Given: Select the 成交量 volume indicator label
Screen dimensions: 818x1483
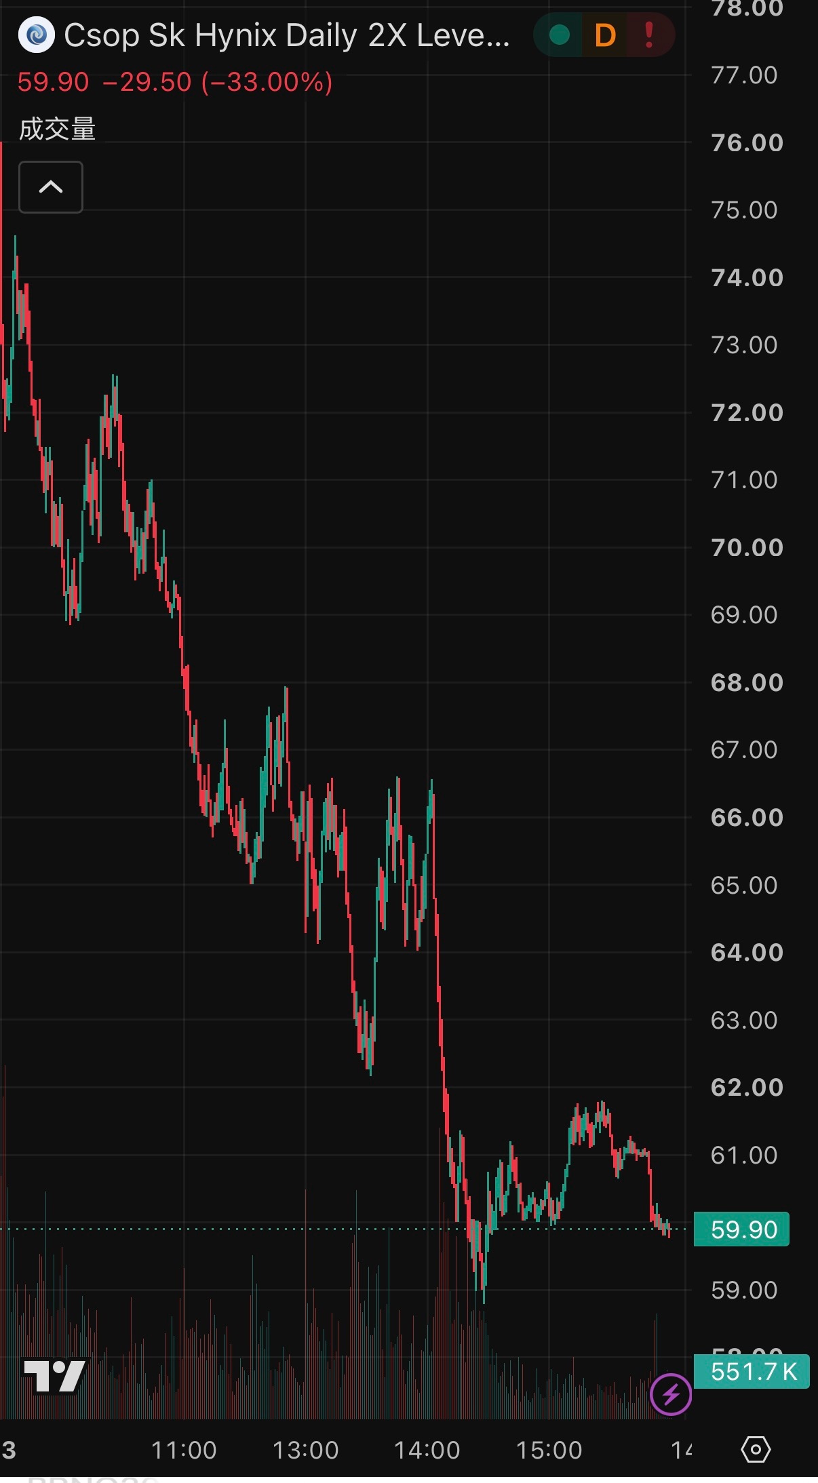Looking at the screenshot, I should click(x=57, y=129).
